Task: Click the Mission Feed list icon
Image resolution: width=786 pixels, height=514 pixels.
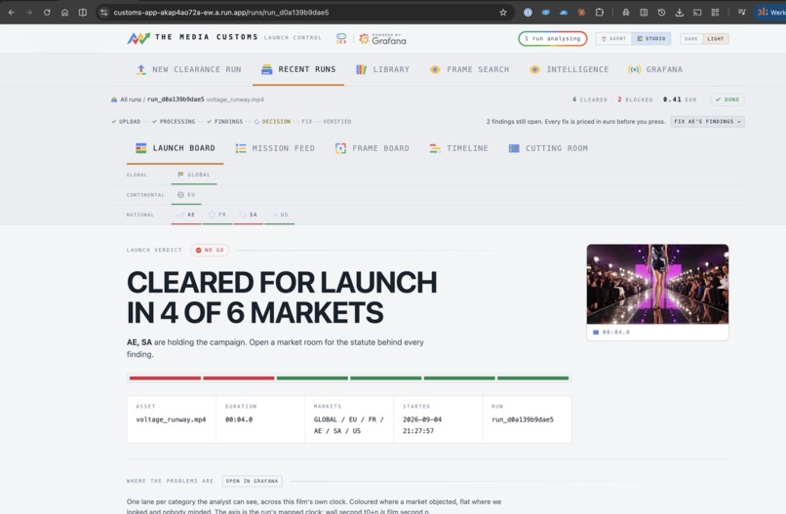Action: click(241, 148)
